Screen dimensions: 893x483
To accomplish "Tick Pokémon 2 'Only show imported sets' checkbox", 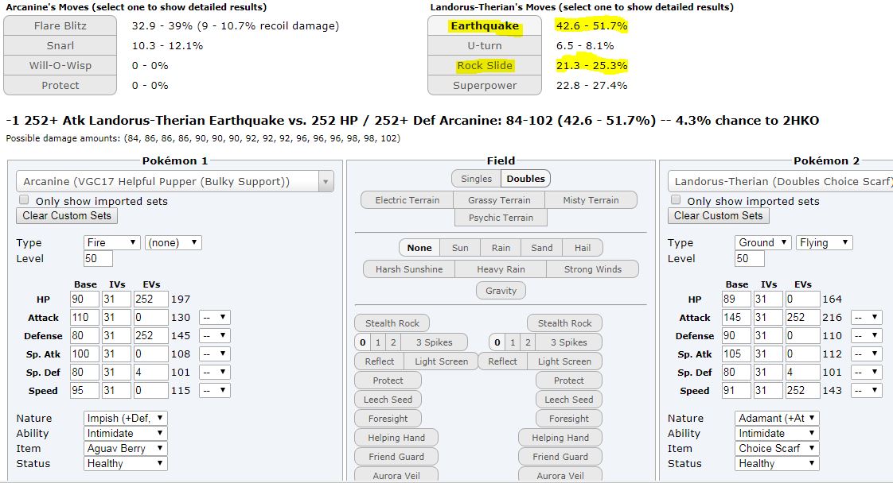I will tap(676, 201).
